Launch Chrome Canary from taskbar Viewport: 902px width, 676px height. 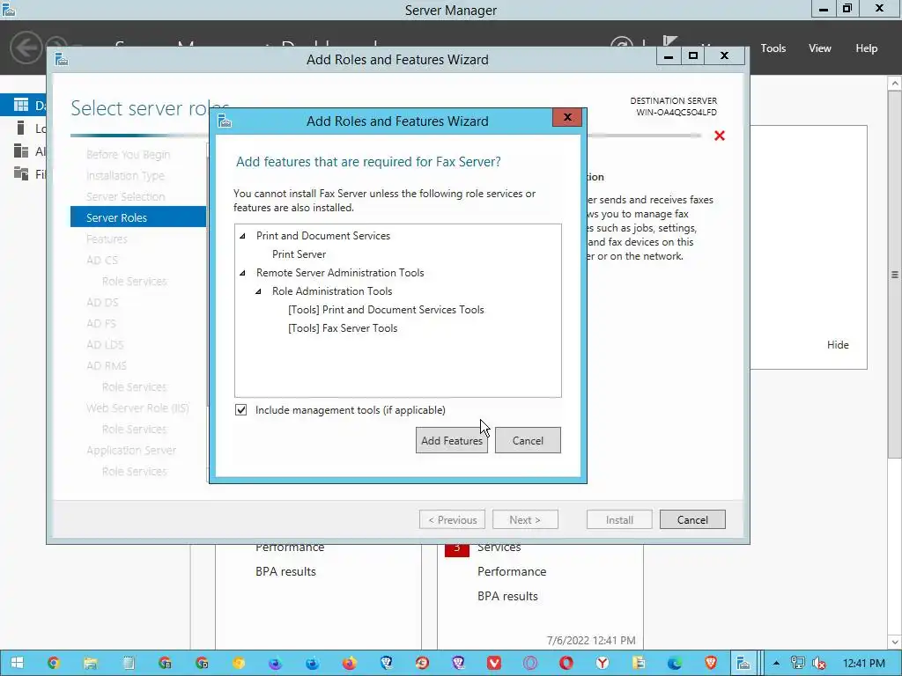pos(238,663)
